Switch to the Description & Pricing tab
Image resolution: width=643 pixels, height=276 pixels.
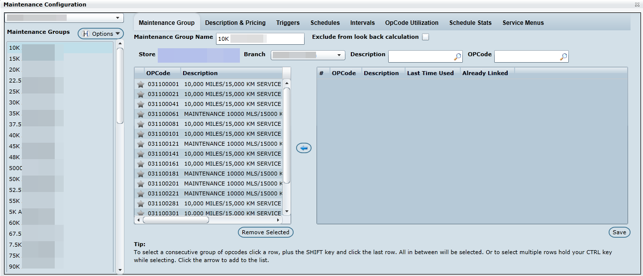[235, 23]
